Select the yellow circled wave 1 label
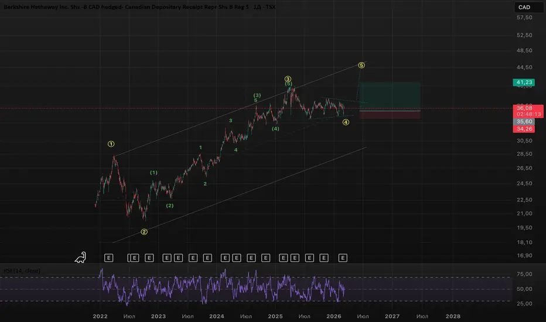 pyautogui.click(x=111, y=144)
